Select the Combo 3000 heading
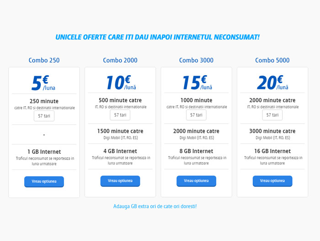This screenshot has width=320, height=241. click(196, 60)
